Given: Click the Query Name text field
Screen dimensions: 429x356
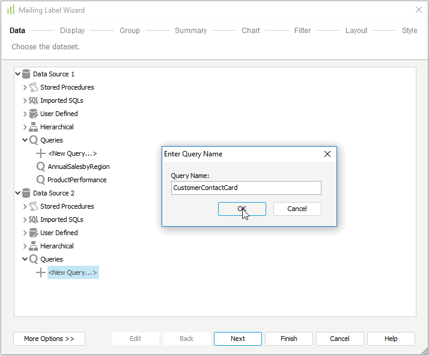Looking at the screenshot, I should tap(246, 188).
